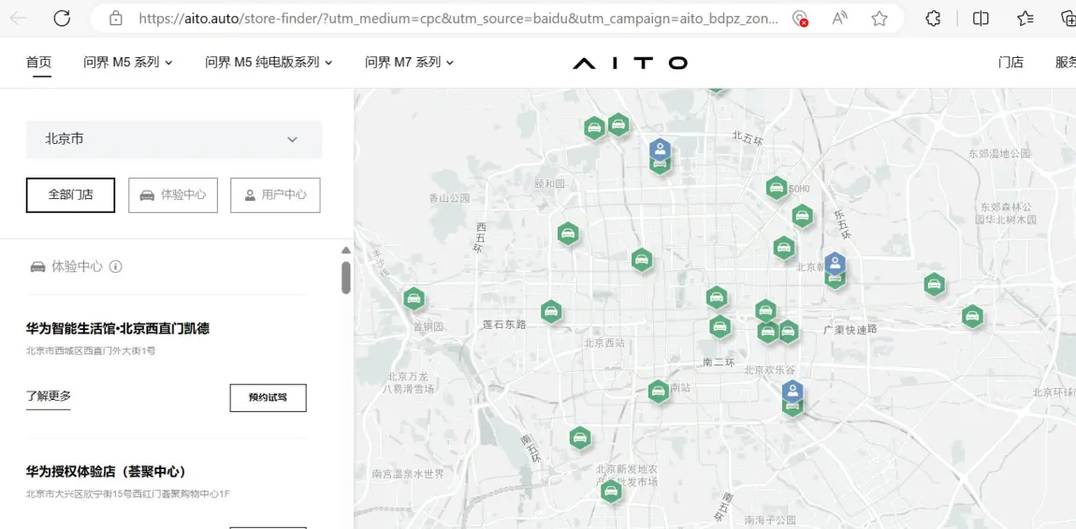Filter by 体验中心 stores
Image resolution: width=1076 pixels, height=529 pixels.
173,194
